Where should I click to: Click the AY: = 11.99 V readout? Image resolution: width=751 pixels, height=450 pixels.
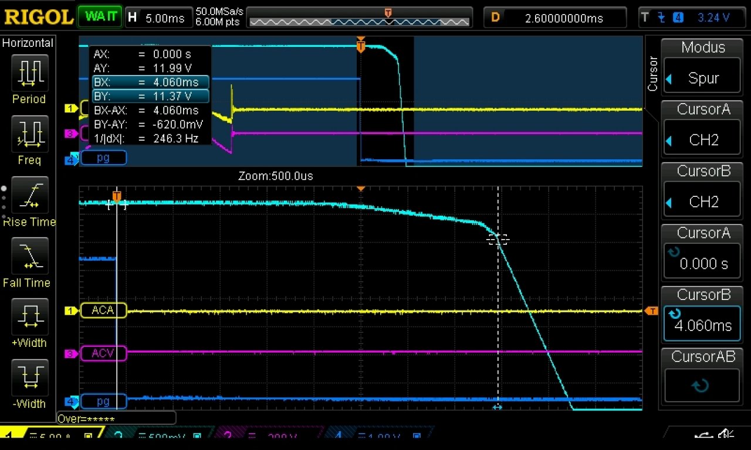143,68
